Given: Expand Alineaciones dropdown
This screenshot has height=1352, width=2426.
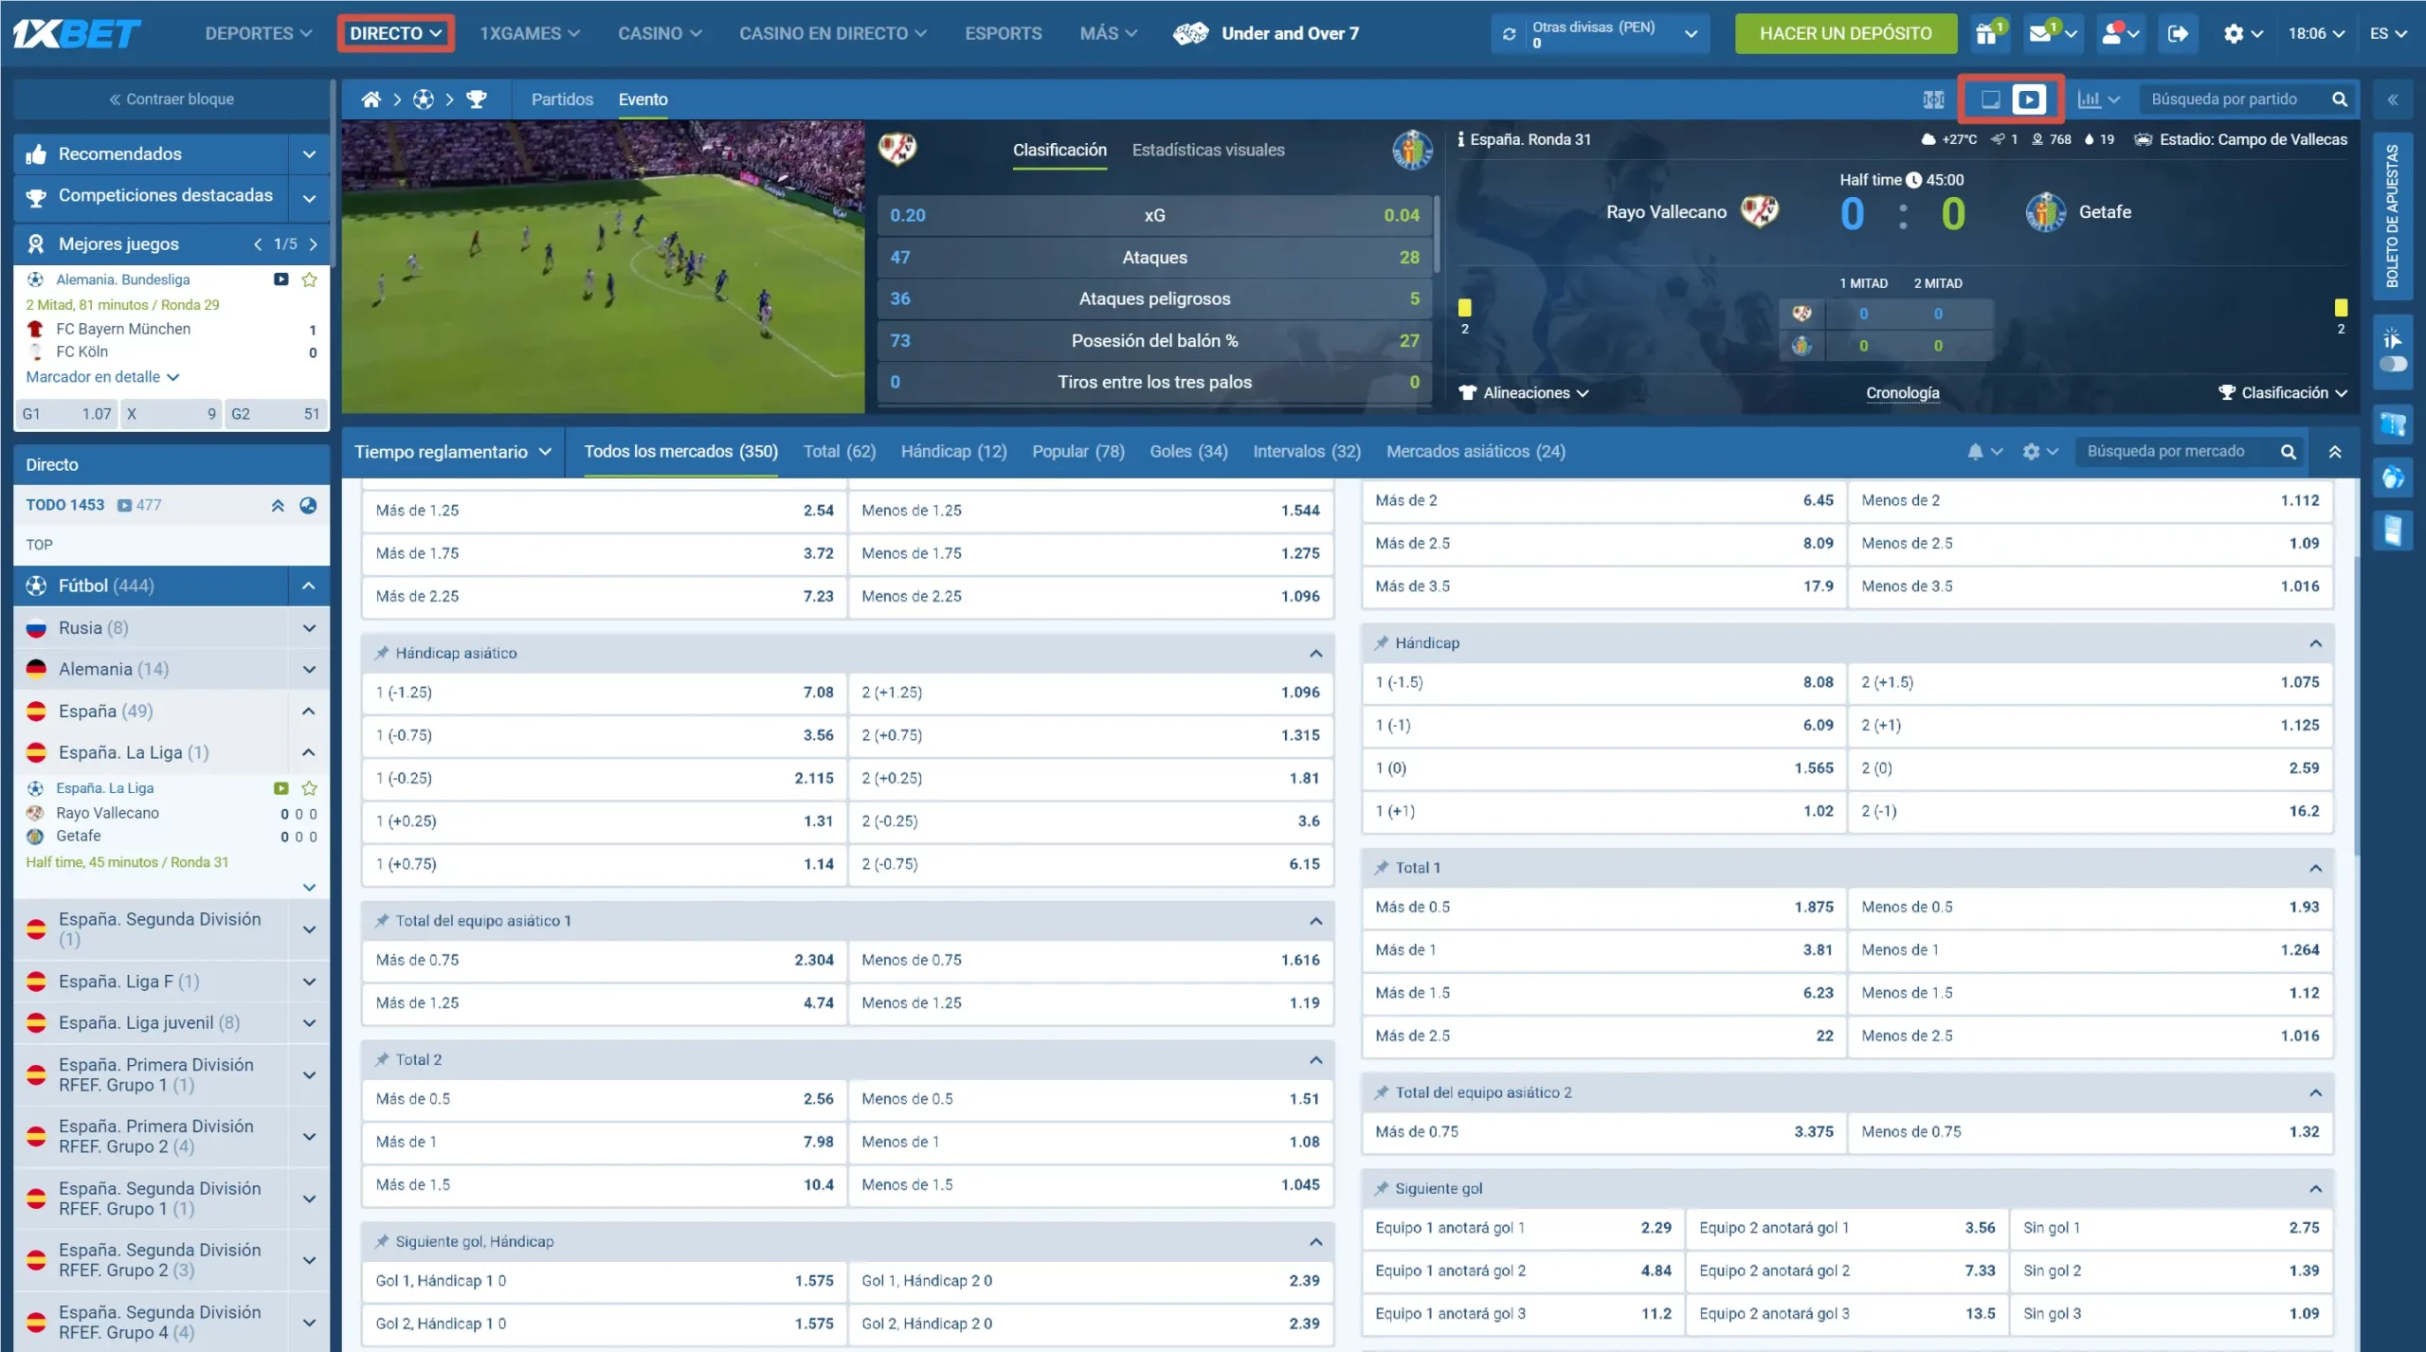Looking at the screenshot, I should click(x=1526, y=393).
